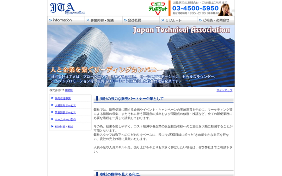Screen dimensions: 282x176
Task: Click the triangle icon next to 人材出向サービス
Action: click(x=53, y=105)
